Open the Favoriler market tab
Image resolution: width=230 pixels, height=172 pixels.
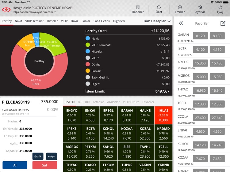[x=148, y=102]
